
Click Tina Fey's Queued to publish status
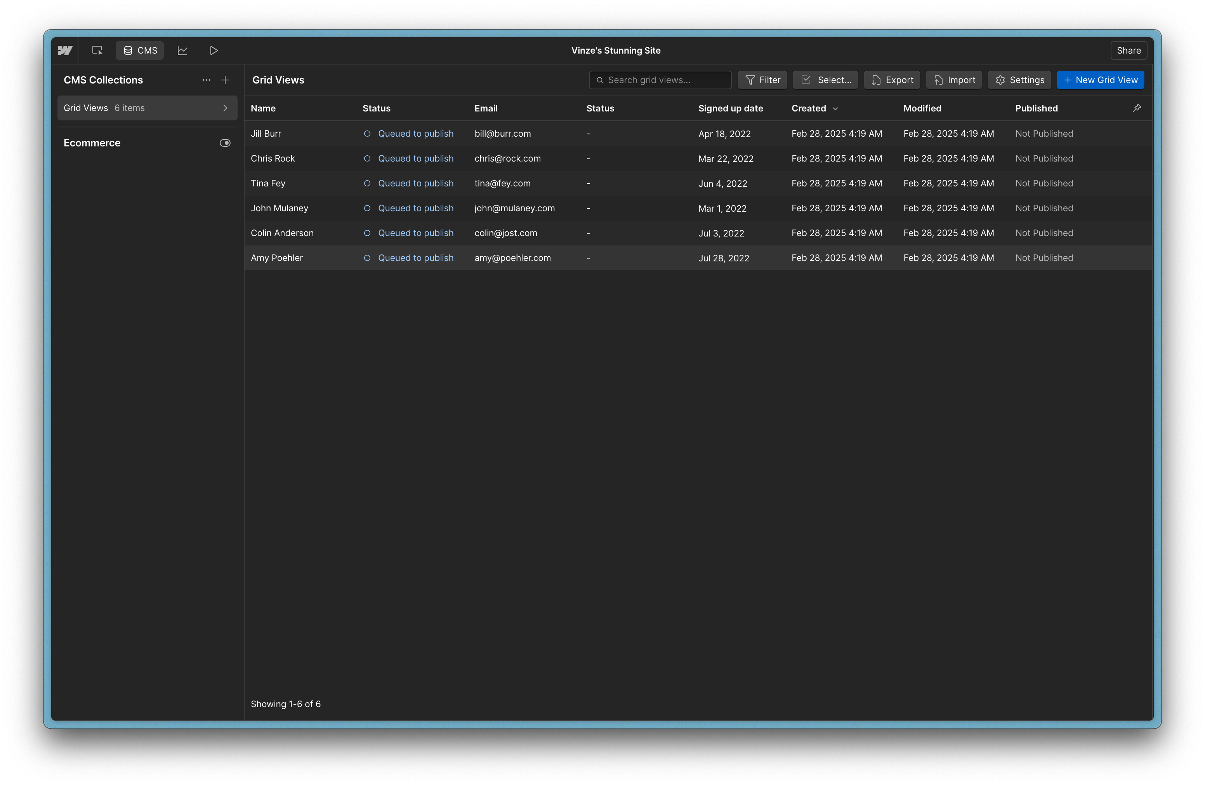(416, 183)
